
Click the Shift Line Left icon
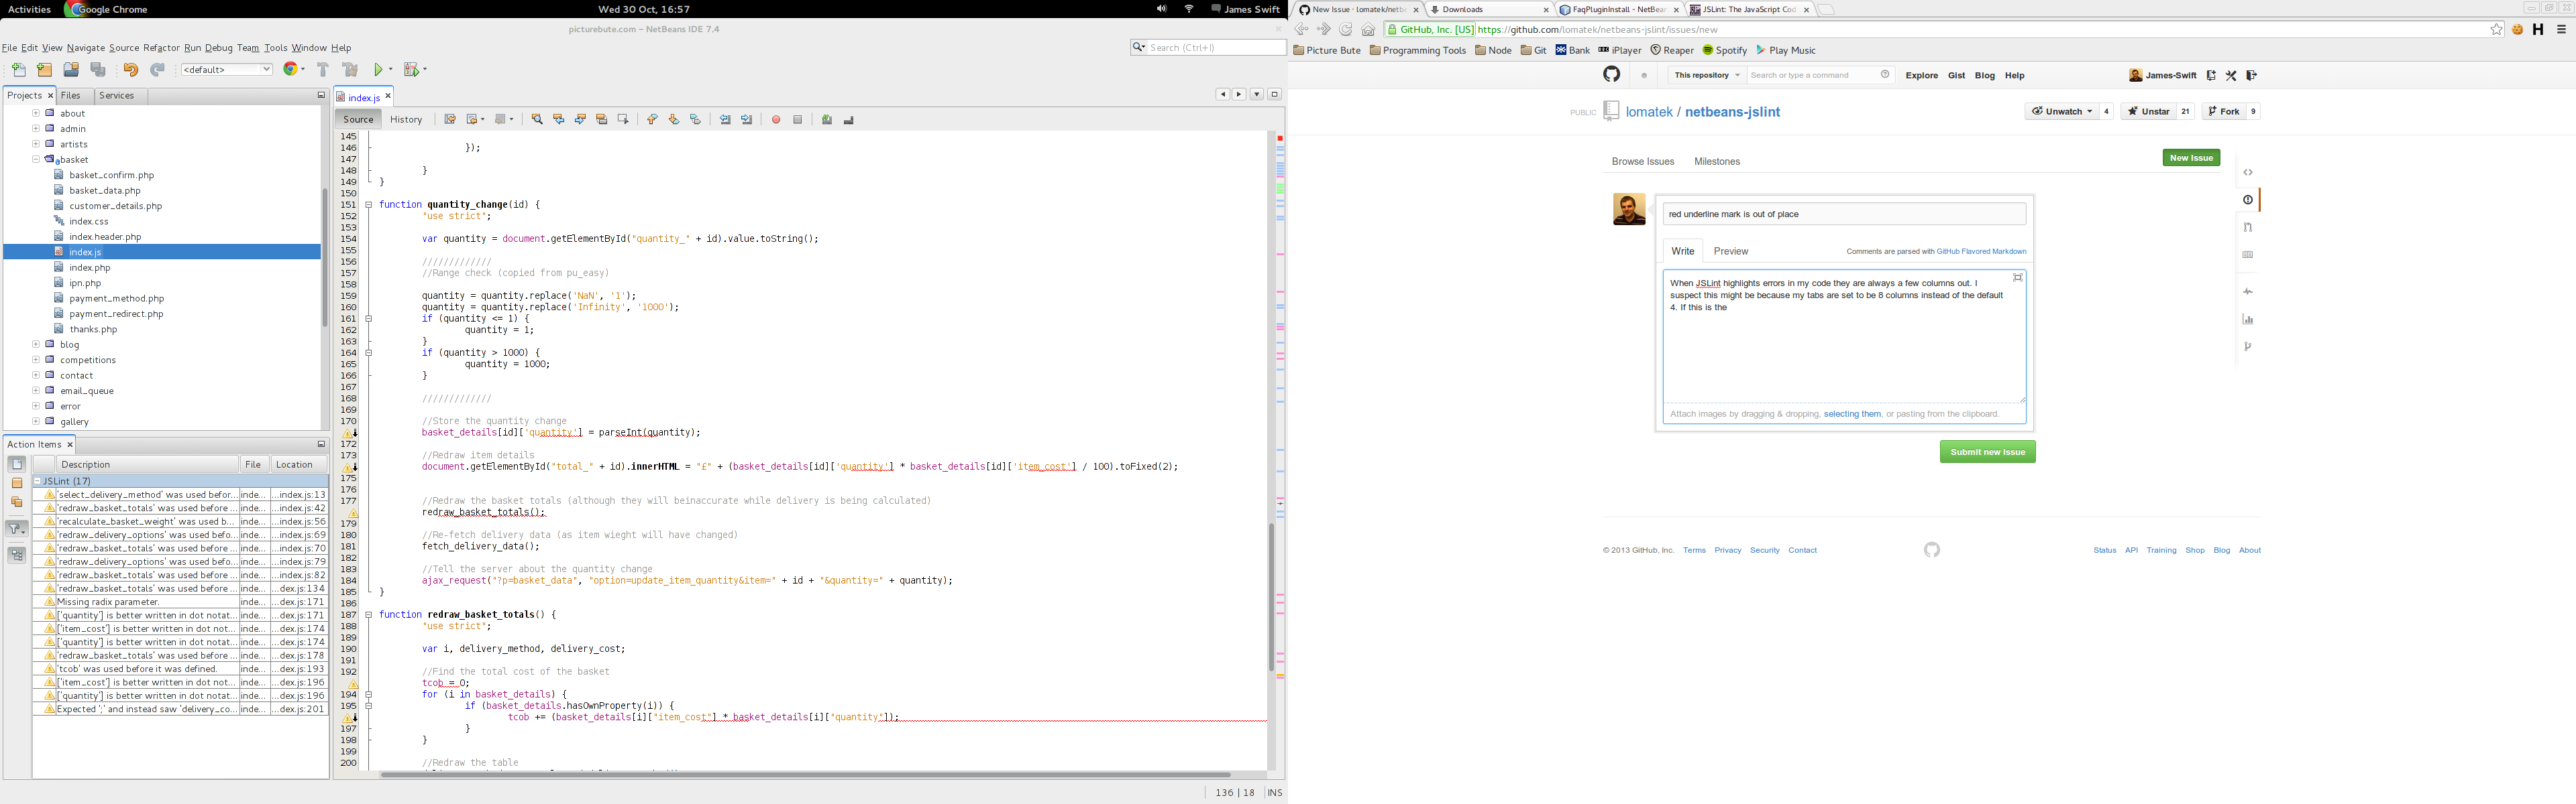click(725, 120)
